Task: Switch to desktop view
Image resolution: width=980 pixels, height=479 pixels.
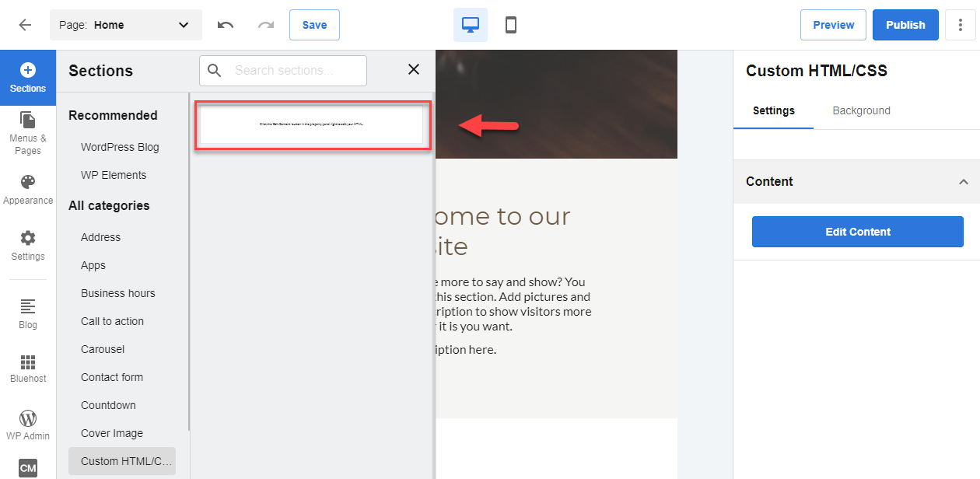Action: pos(471,25)
